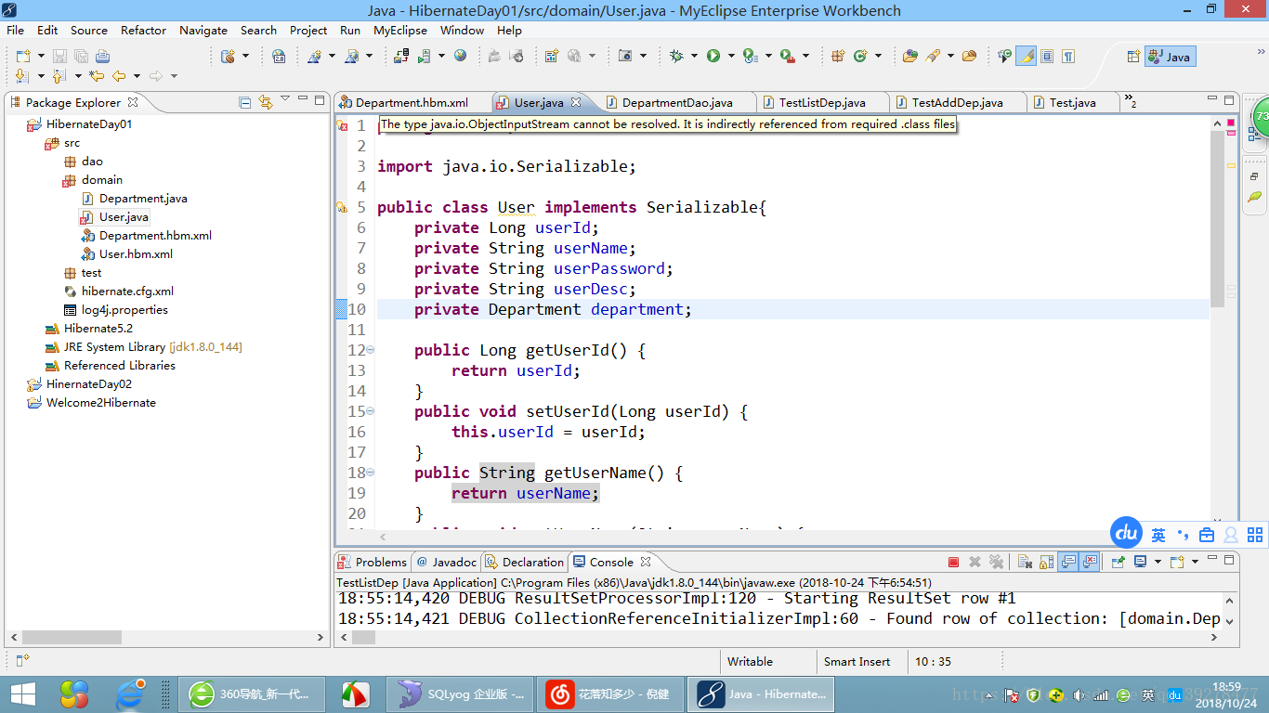Toggle Scroll Lock in the Console
The height and width of the screenshot is (713, 1269).
[1047, 562]
